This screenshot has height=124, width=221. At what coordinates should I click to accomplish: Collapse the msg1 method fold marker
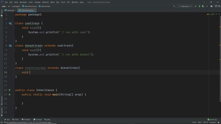tap(14, 28)
